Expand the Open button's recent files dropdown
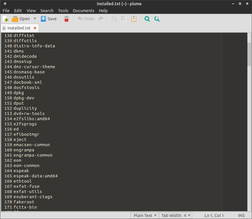Image resolution: width=252 pixels, height=219 pixels. coord(34,18)
